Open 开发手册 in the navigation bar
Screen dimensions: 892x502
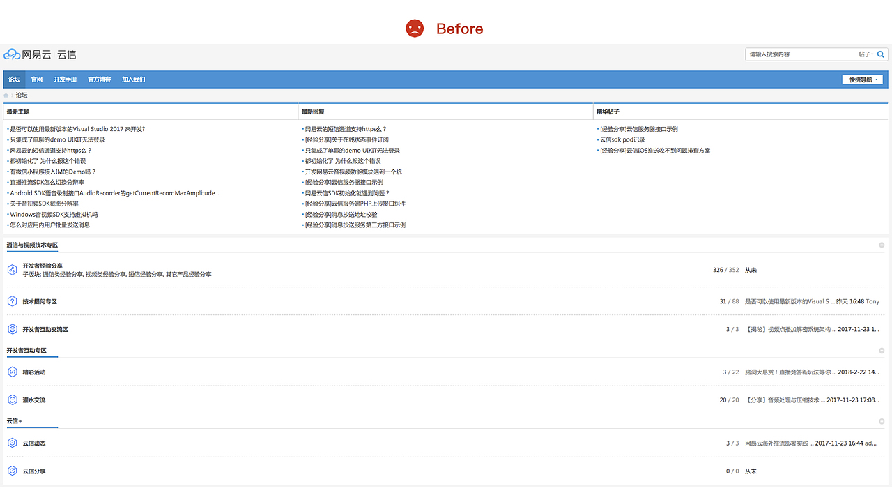(65, 79)
